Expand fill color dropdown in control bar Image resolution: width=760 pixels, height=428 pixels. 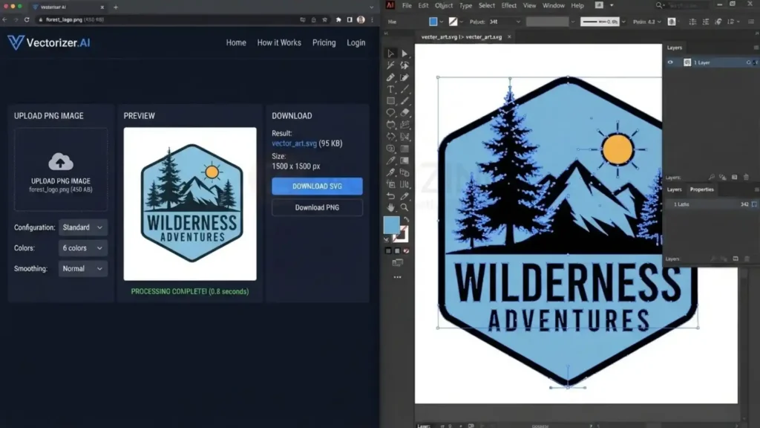pos(442,22)
